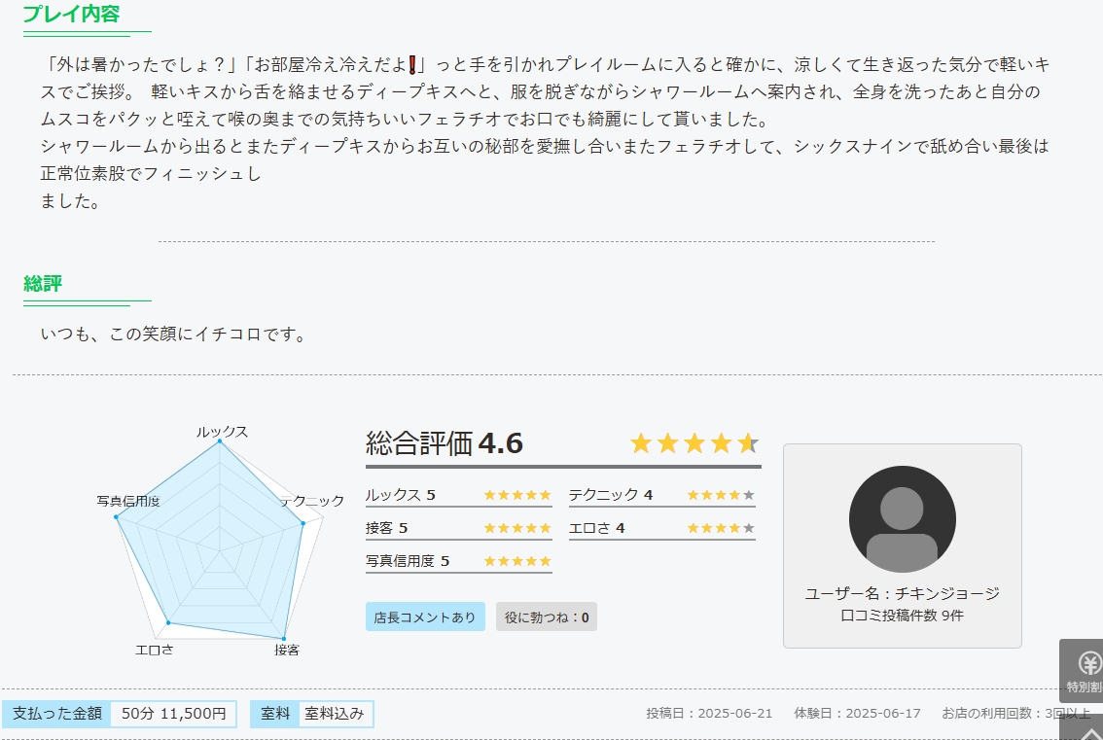Click the 口コミ投稿件数 9件 text
This screenshot has height=740, width=1103.
coord(902,615)
